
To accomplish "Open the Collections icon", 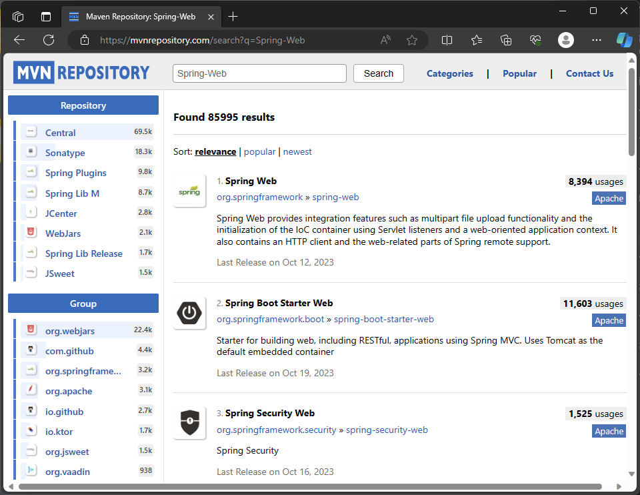I will tap(506, 40).
